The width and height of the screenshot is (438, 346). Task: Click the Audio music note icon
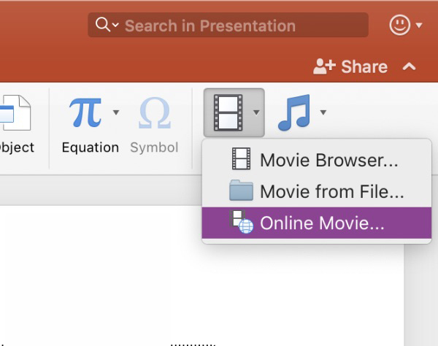[294, 113]
